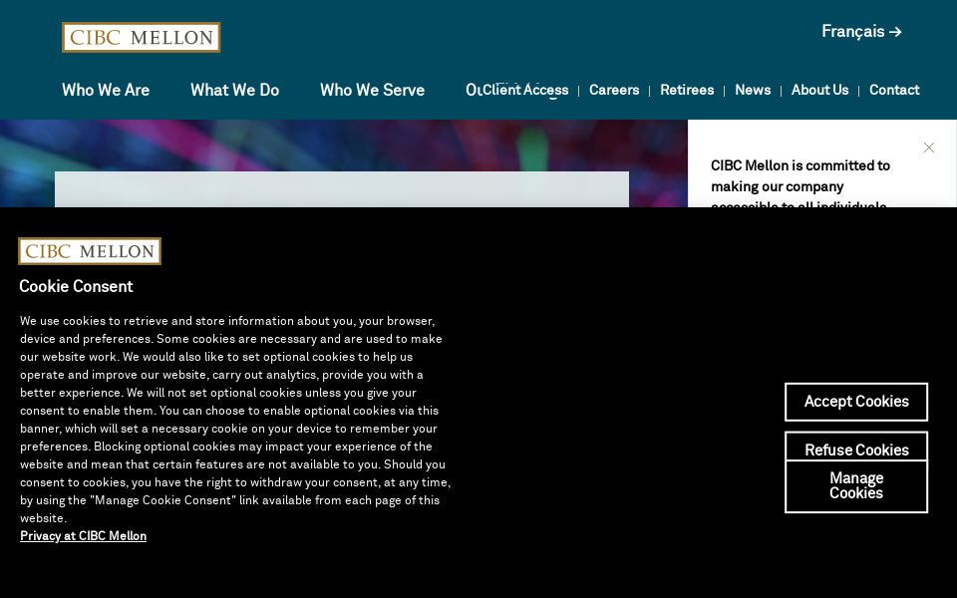The height and width of the screenshot is (598, 957).
Task: Click the CIBC Mellon header logo
Action: 141,37
